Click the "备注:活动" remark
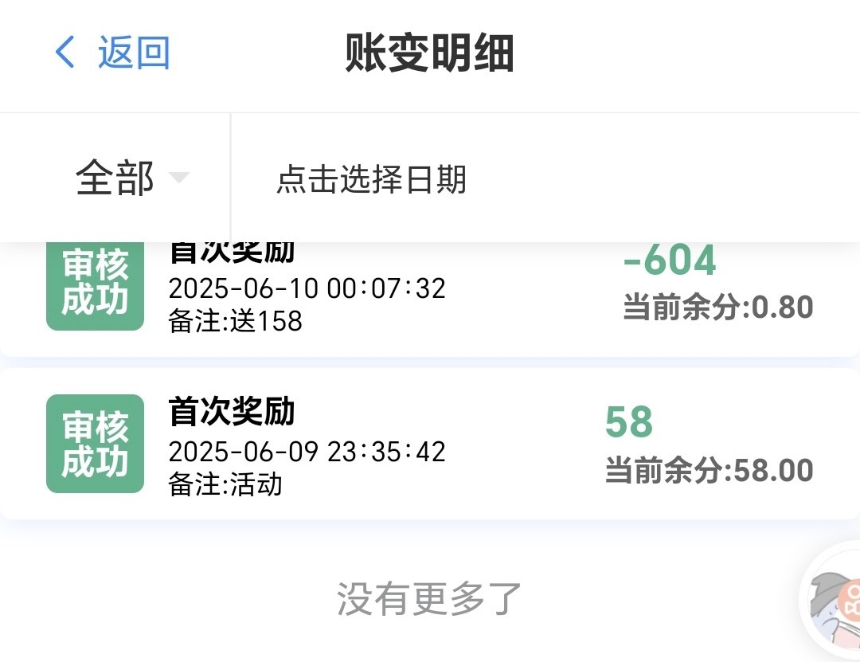The height and width of the screenshot is (662, 860). click(x=225, y=484)
